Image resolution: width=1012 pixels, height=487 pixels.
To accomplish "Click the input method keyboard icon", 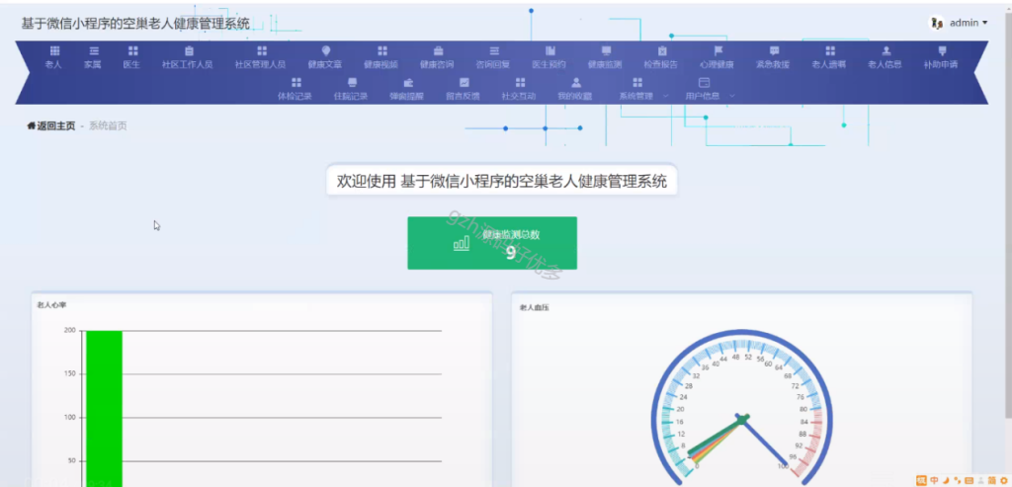I will point(969,480).
